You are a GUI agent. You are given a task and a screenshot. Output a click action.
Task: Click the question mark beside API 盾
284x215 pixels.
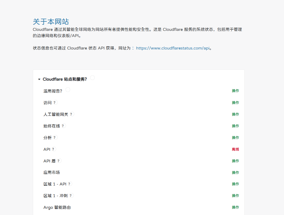point(59,161)
